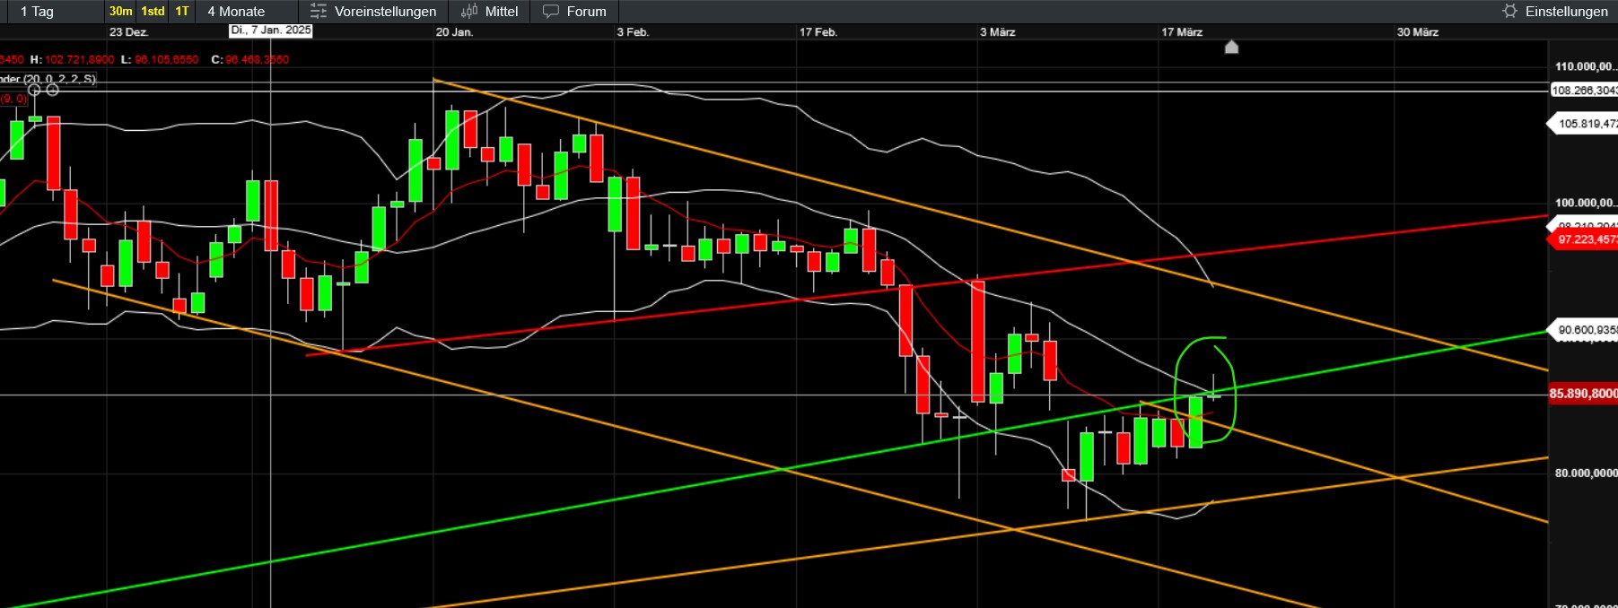
Task: Click the '30 März' date on the time axis
Action: click(x=1418, y=32)
